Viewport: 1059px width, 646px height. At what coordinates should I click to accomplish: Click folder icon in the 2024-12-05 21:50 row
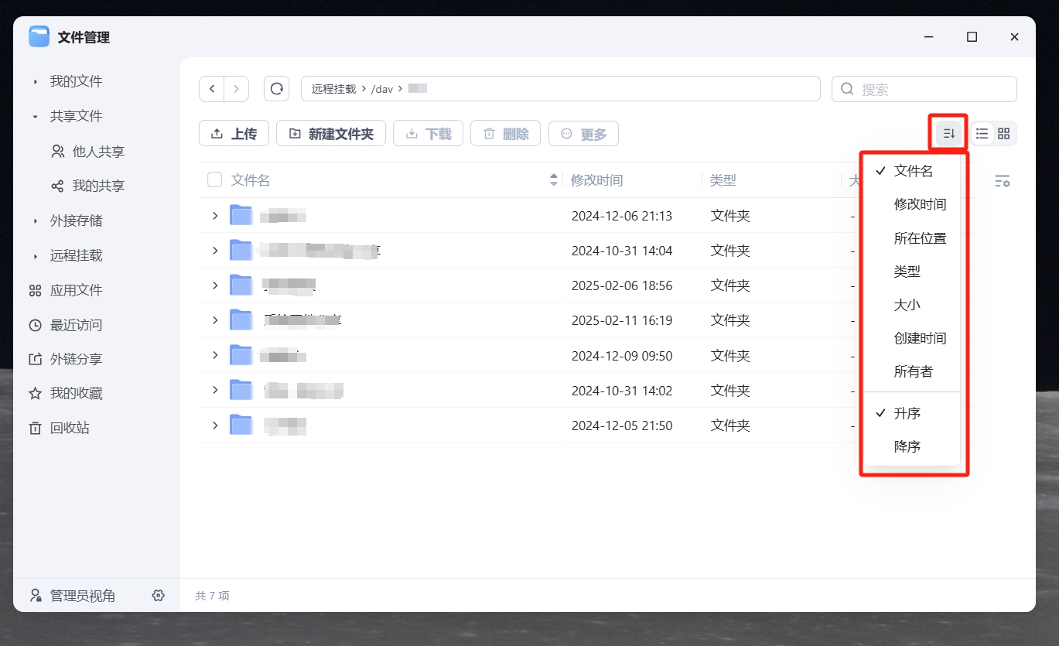(x=241, y=426)
